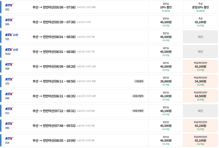Open the 부산 → 천안아산 07:48 train row
This screenshot has width=219, height=148.
click(54, 126)
